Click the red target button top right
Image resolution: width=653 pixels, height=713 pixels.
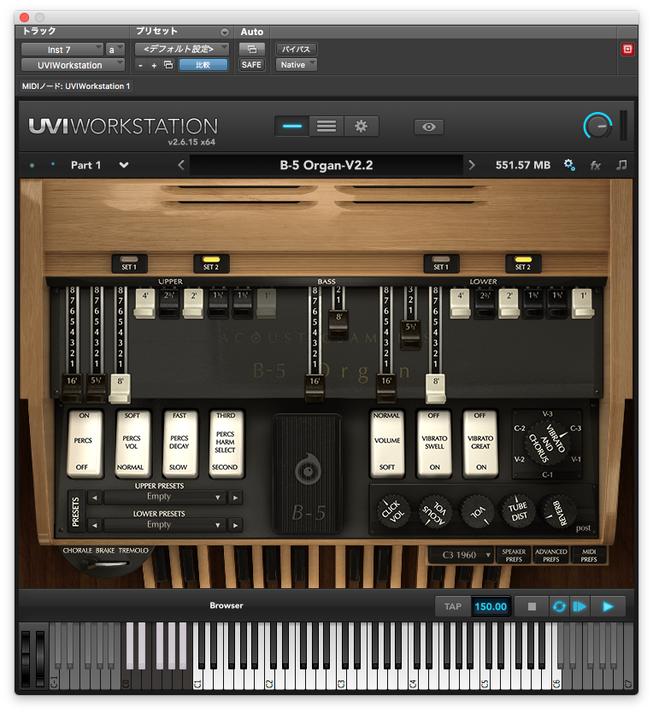(627, 49)
